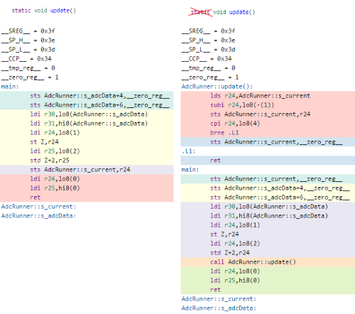
Task: Click the crossed-out static keyword
Action: (x=200, y=12)
